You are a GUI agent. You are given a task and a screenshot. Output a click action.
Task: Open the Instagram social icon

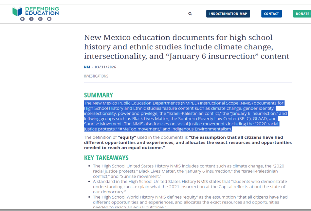tap(40, 19)
